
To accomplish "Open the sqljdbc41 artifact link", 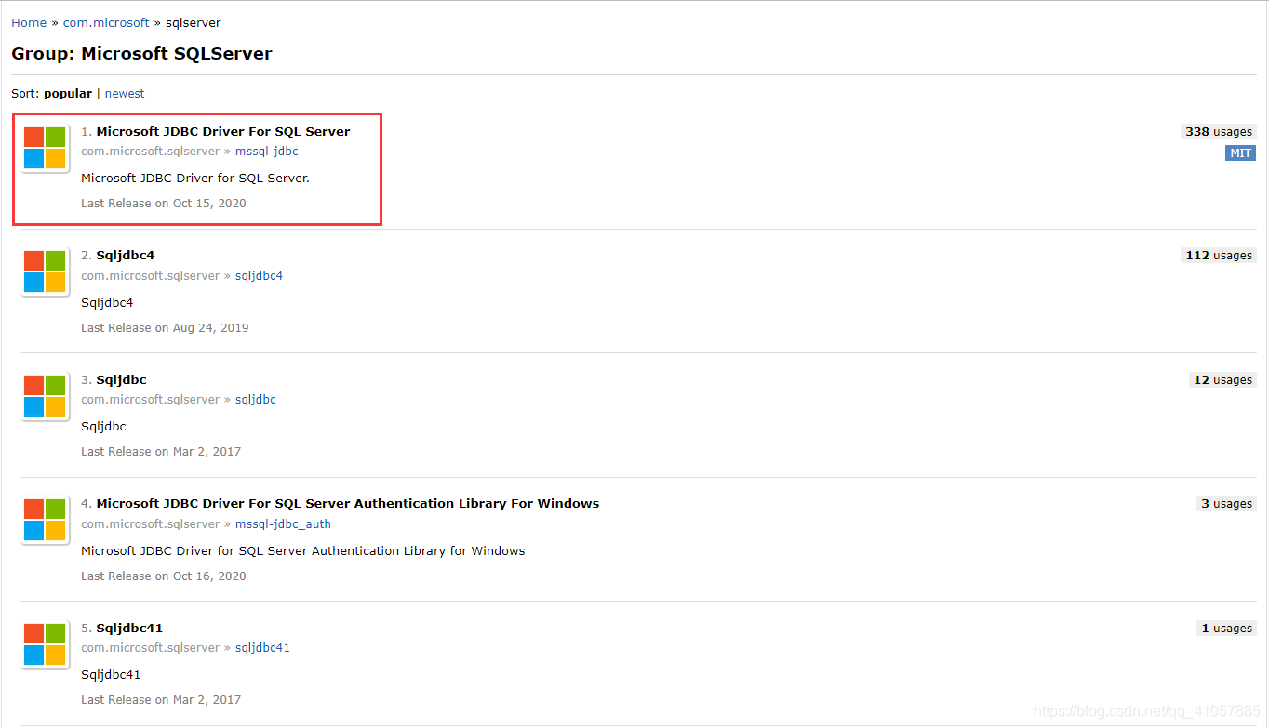I will (261, 647).
